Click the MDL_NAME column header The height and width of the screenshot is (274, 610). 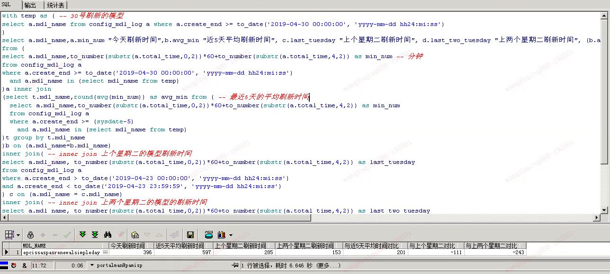point(66,246)
